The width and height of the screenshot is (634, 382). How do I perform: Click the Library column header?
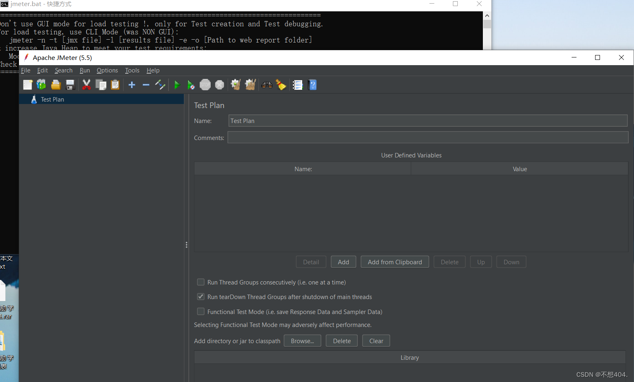(410, 357)
